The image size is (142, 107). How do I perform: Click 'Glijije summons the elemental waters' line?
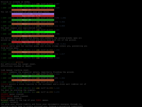38,72
